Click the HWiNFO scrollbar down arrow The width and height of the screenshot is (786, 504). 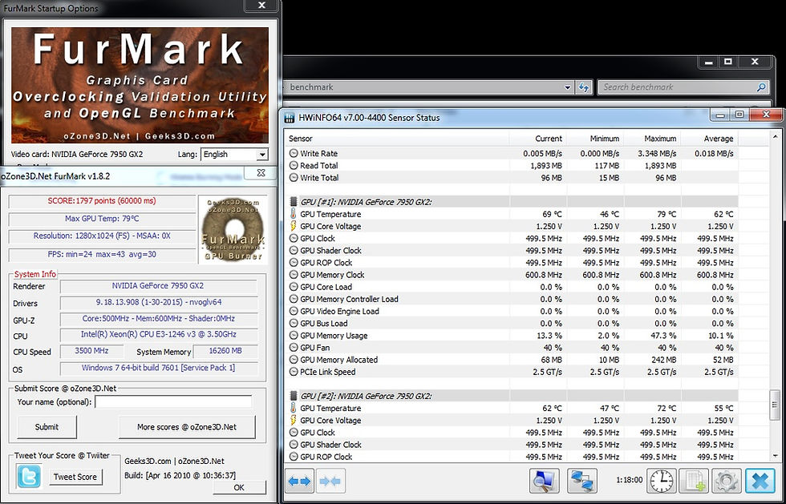point(775,455)
